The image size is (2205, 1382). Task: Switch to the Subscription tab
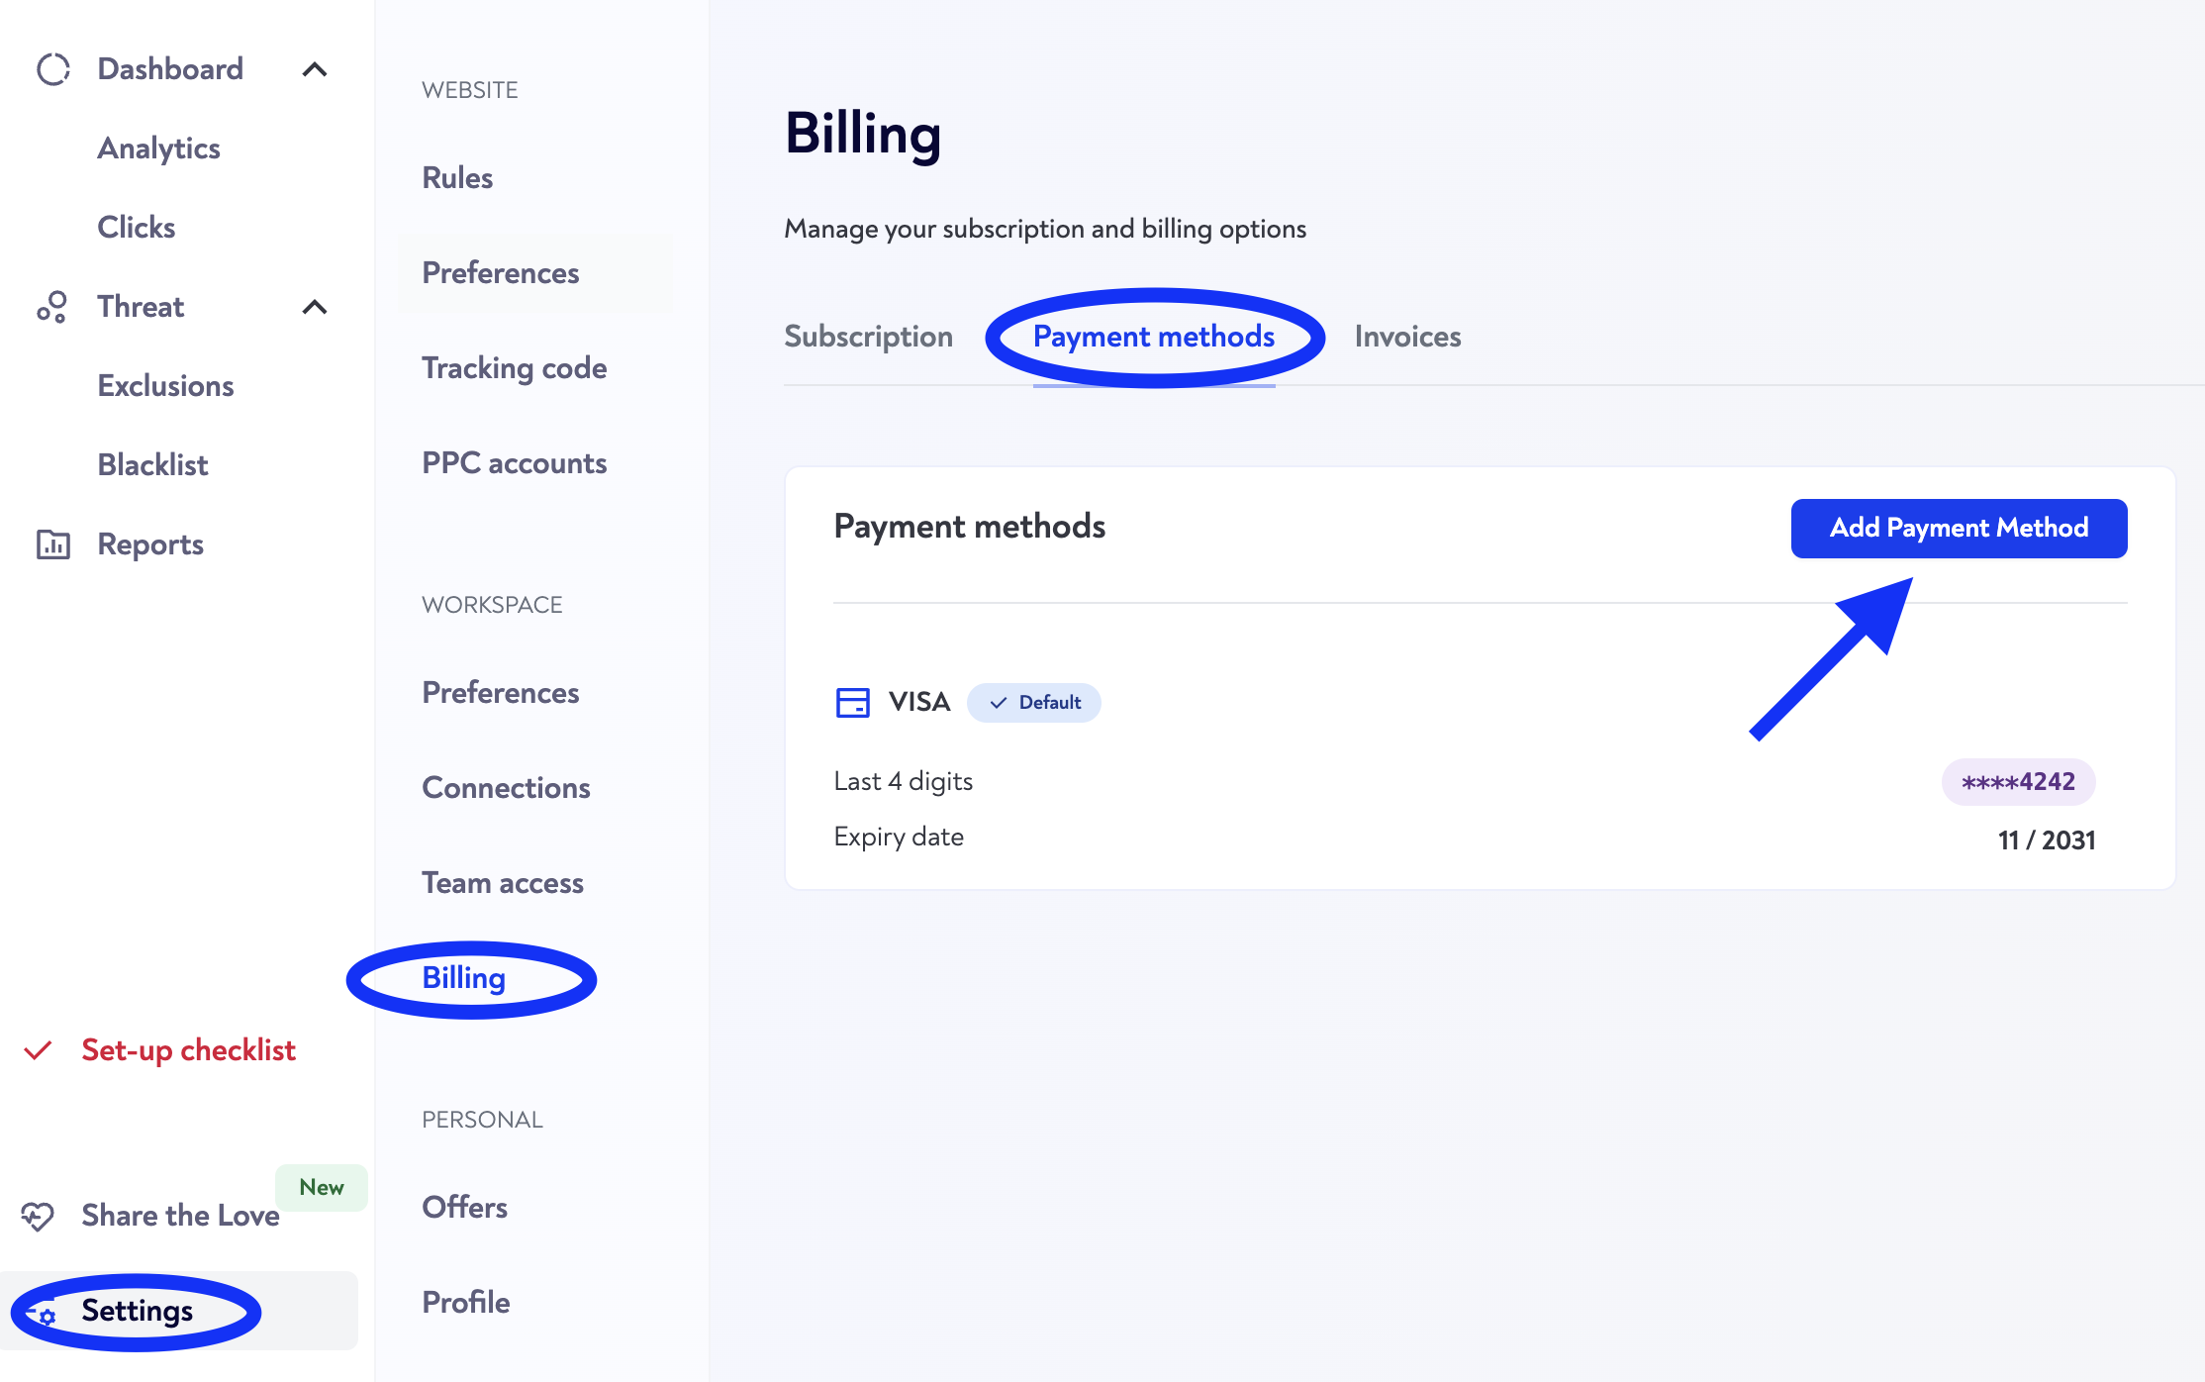tap(868, 337)
